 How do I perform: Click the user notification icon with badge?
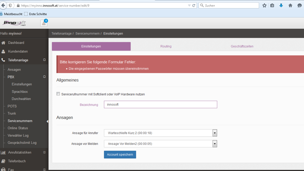coord(44,23)
